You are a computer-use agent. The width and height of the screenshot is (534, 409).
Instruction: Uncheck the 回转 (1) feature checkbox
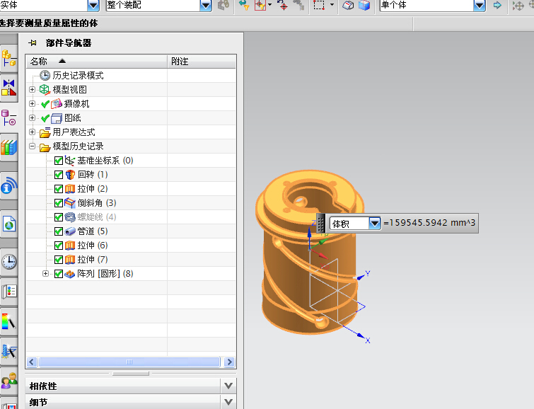pos(59,175)
